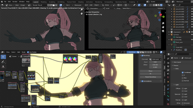The image size is (193, 108).
Task: Click the pan hand gizmo in 3D viewport
Action: [163, 27]
